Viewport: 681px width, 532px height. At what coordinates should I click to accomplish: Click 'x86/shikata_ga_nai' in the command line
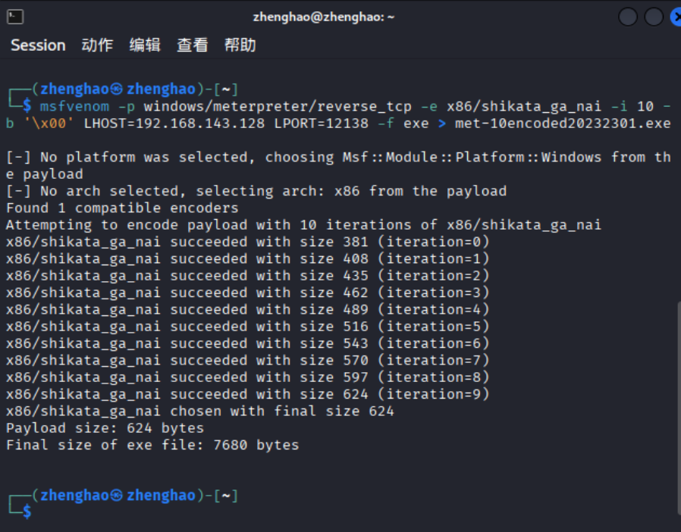click(x=524, y=106)
